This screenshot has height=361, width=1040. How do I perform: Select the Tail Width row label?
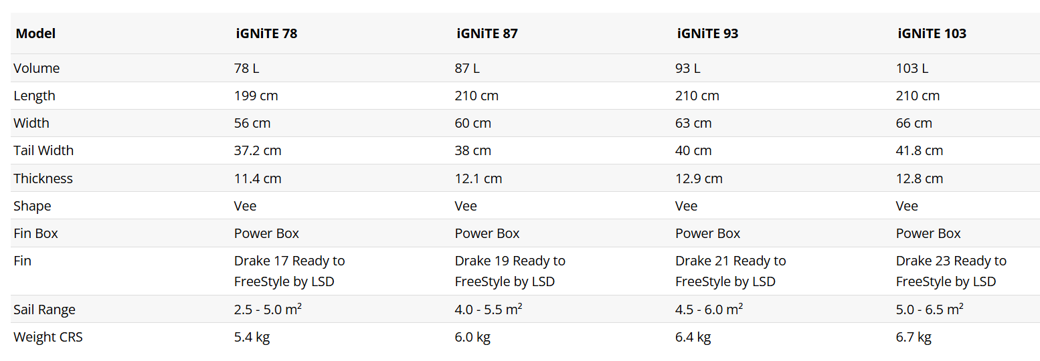(x=44, y=150)
